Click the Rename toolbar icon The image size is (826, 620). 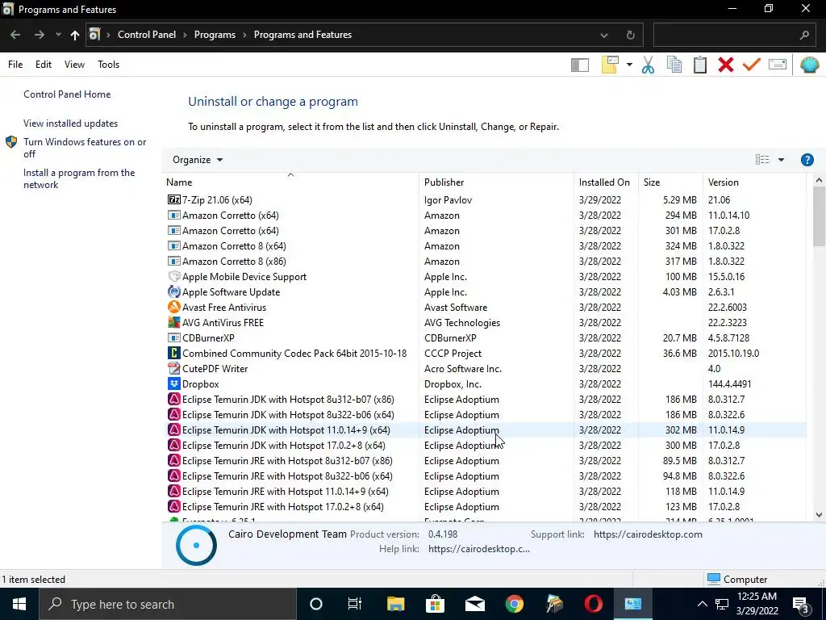coord(778,65)
